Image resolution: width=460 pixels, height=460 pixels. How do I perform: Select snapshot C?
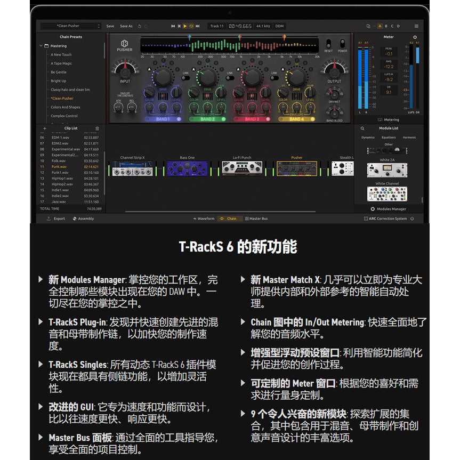(x=392, y=26)
